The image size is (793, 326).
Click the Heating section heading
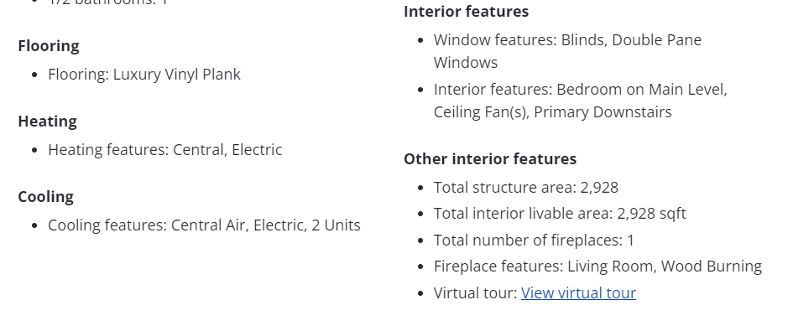[x=48, y=122]
